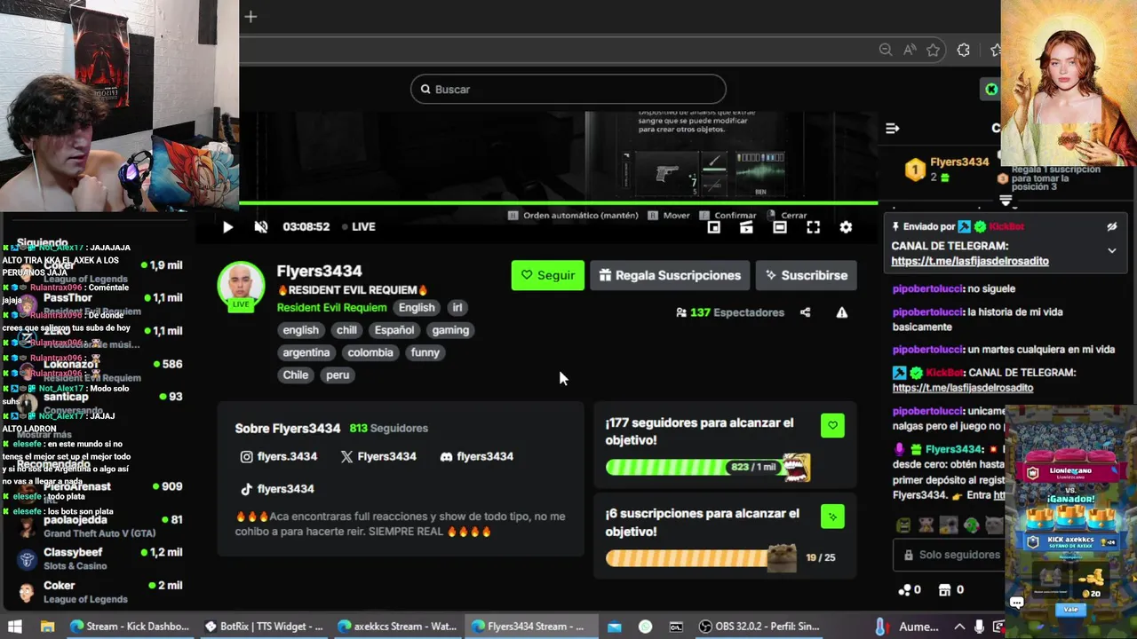1137x639 pixels.
Task: Open Instagram flyers.3434 profile link
Action: point(279,456)
